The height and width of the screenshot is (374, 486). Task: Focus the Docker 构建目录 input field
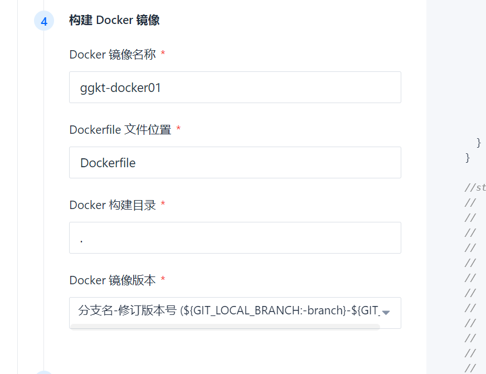(x=235, y=238)
